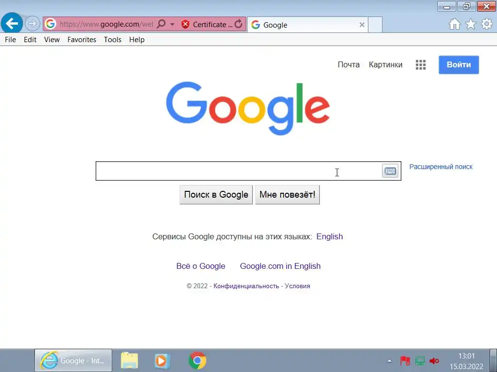The height and width of the screenshot is (372, 497).
Task: Minimize the Internet Explorer window
Action: (x=447, y=6)
